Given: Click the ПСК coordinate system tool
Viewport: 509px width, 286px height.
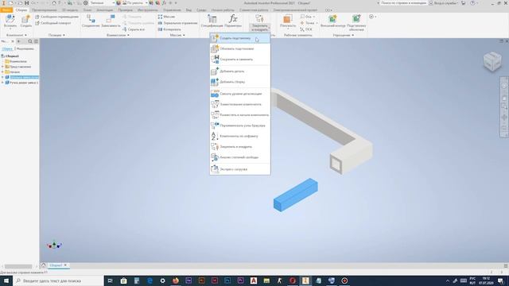Looking at the screenshot, I should [305, 29].
